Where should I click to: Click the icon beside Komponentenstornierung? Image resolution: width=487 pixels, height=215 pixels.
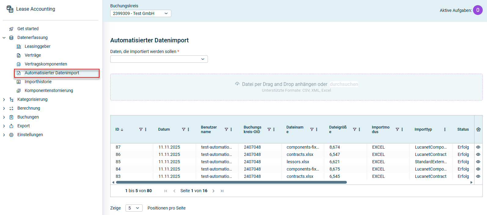(x=19, y=91)
